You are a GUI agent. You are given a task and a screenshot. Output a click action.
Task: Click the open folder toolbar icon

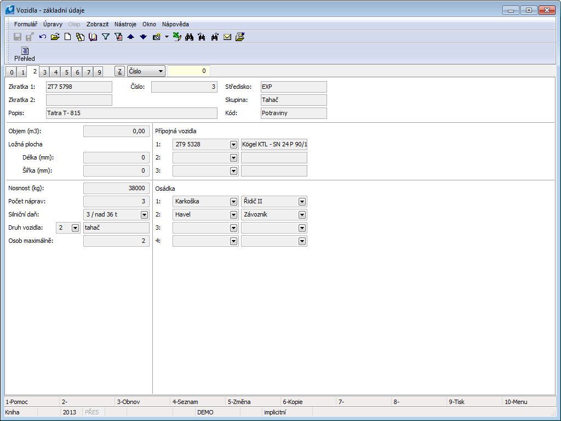(55, 37)
